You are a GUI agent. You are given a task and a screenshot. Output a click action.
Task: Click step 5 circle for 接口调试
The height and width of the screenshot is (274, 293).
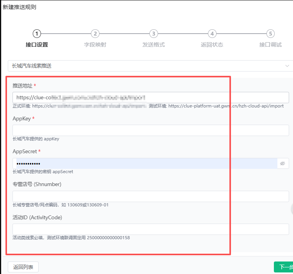270,34
